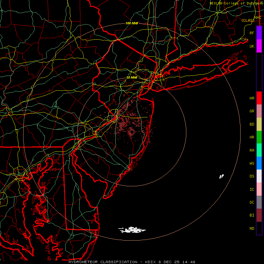Click the BD legend label
264x264 pixels.
click(252, 124)
